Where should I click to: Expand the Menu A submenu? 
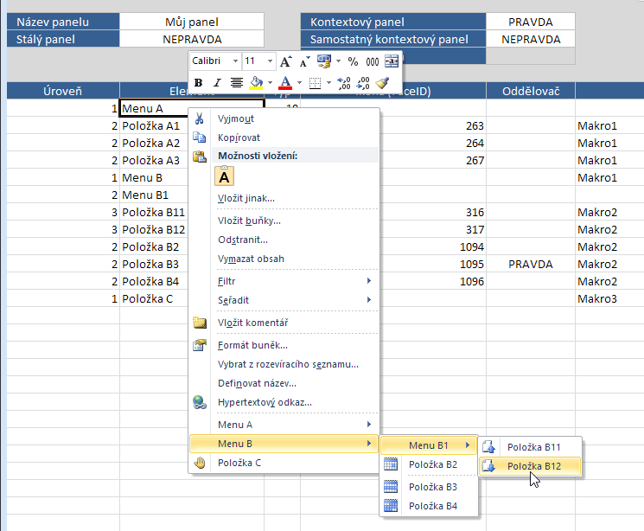pyautogui.click(x=284, y=425)
